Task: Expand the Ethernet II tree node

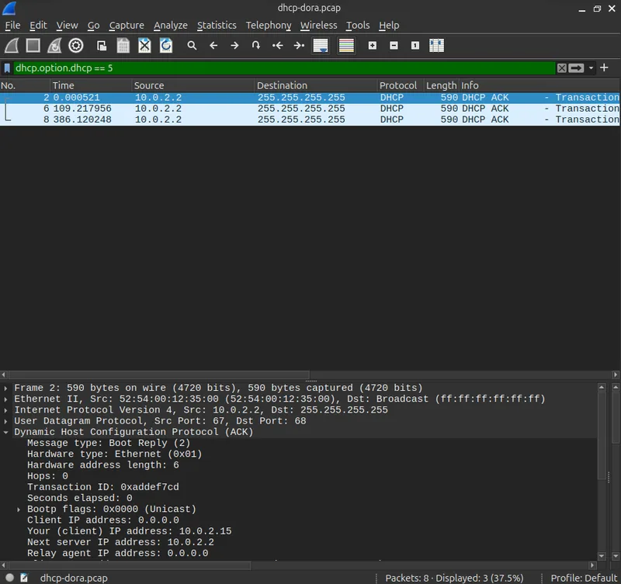Action: [x=5, y=399]
